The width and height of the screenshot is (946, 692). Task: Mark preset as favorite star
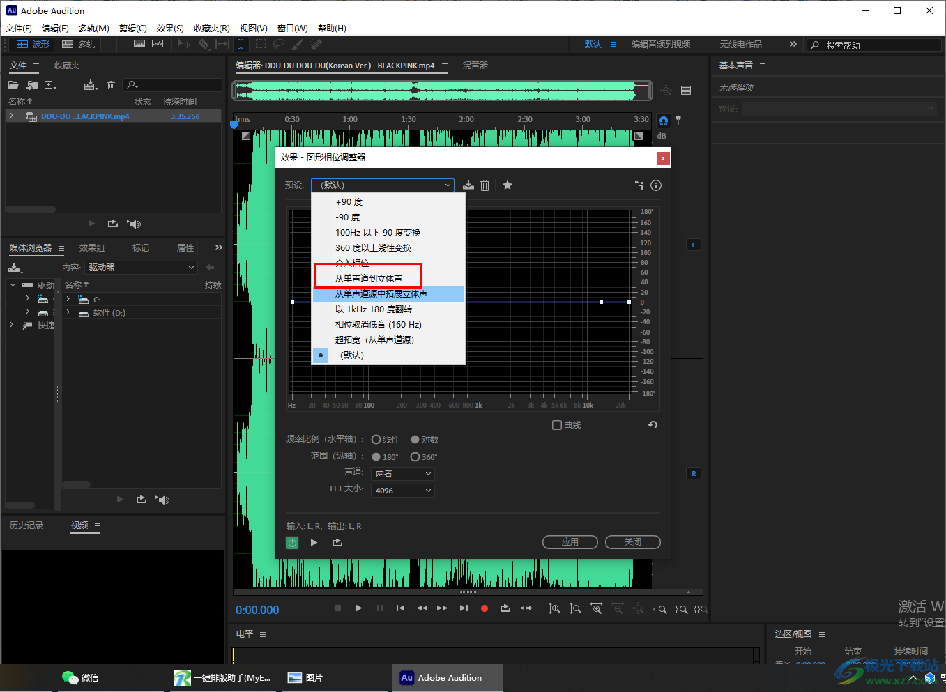click(508, 185)
